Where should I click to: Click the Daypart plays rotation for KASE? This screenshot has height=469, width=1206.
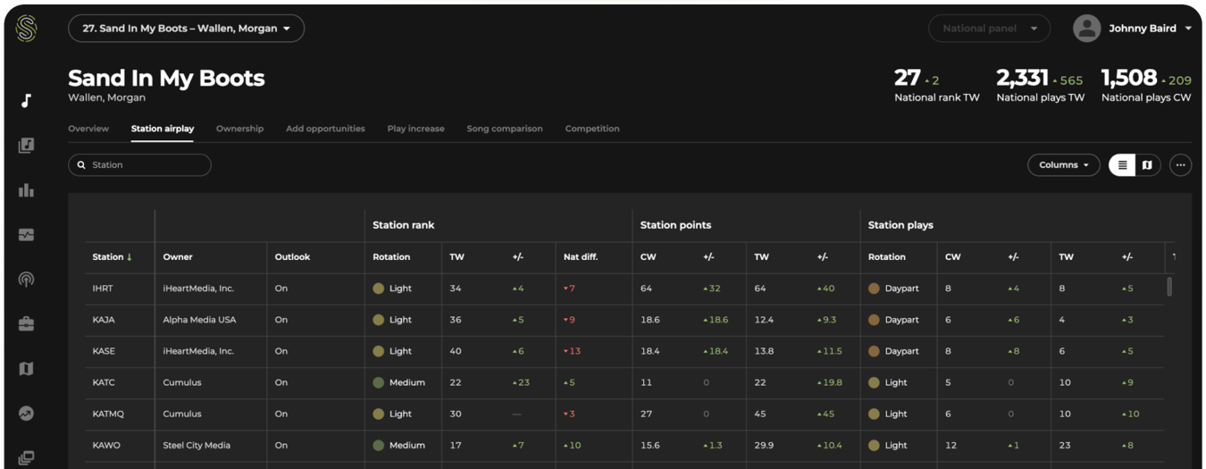tap(893, 351)
